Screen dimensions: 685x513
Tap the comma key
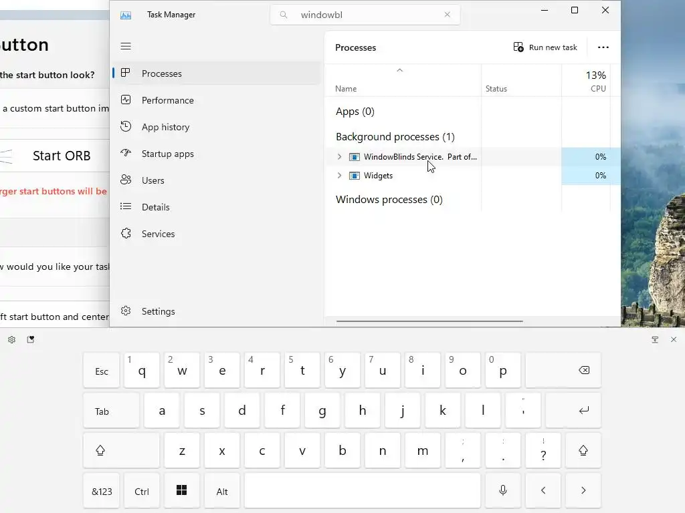(463, 451)
